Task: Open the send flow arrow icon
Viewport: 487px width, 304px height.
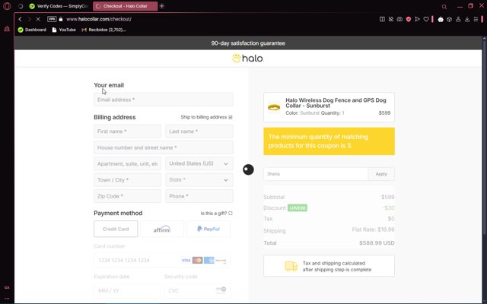Action: coord(417,19)
